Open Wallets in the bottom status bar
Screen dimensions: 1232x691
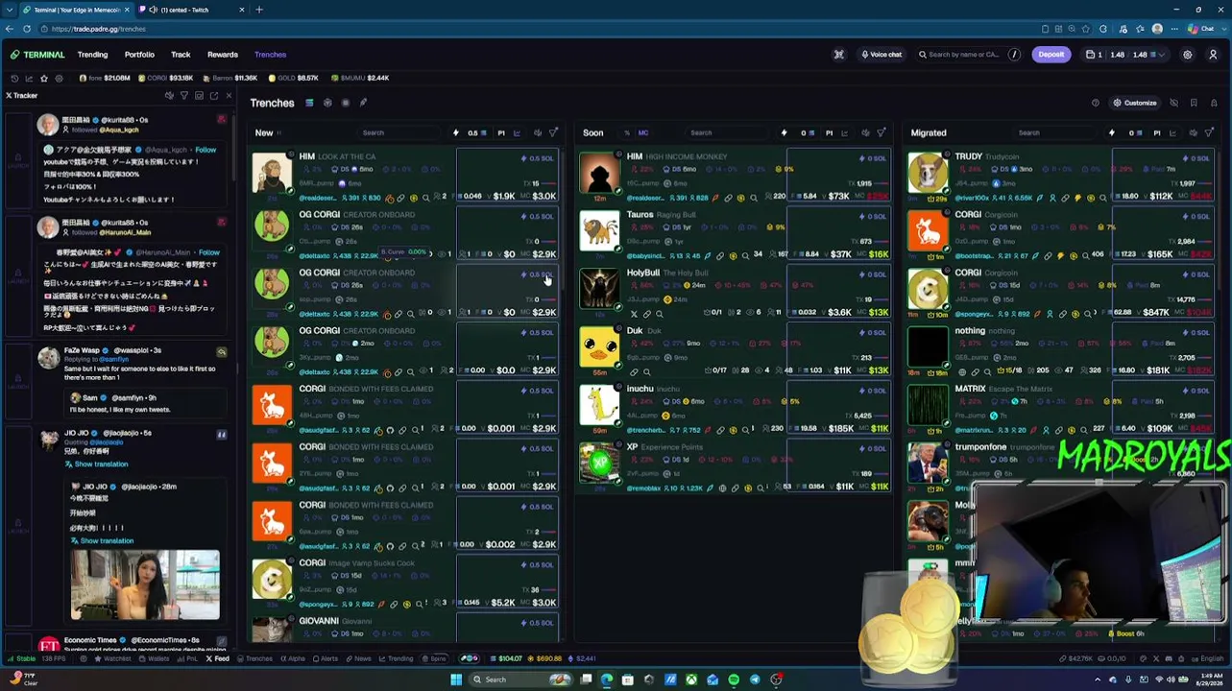154,658
